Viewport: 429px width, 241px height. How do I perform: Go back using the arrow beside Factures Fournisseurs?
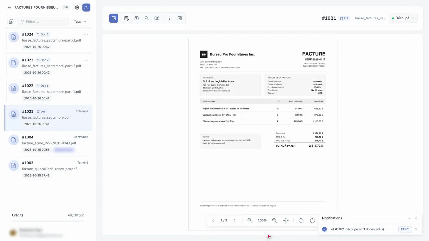[10, 7]
